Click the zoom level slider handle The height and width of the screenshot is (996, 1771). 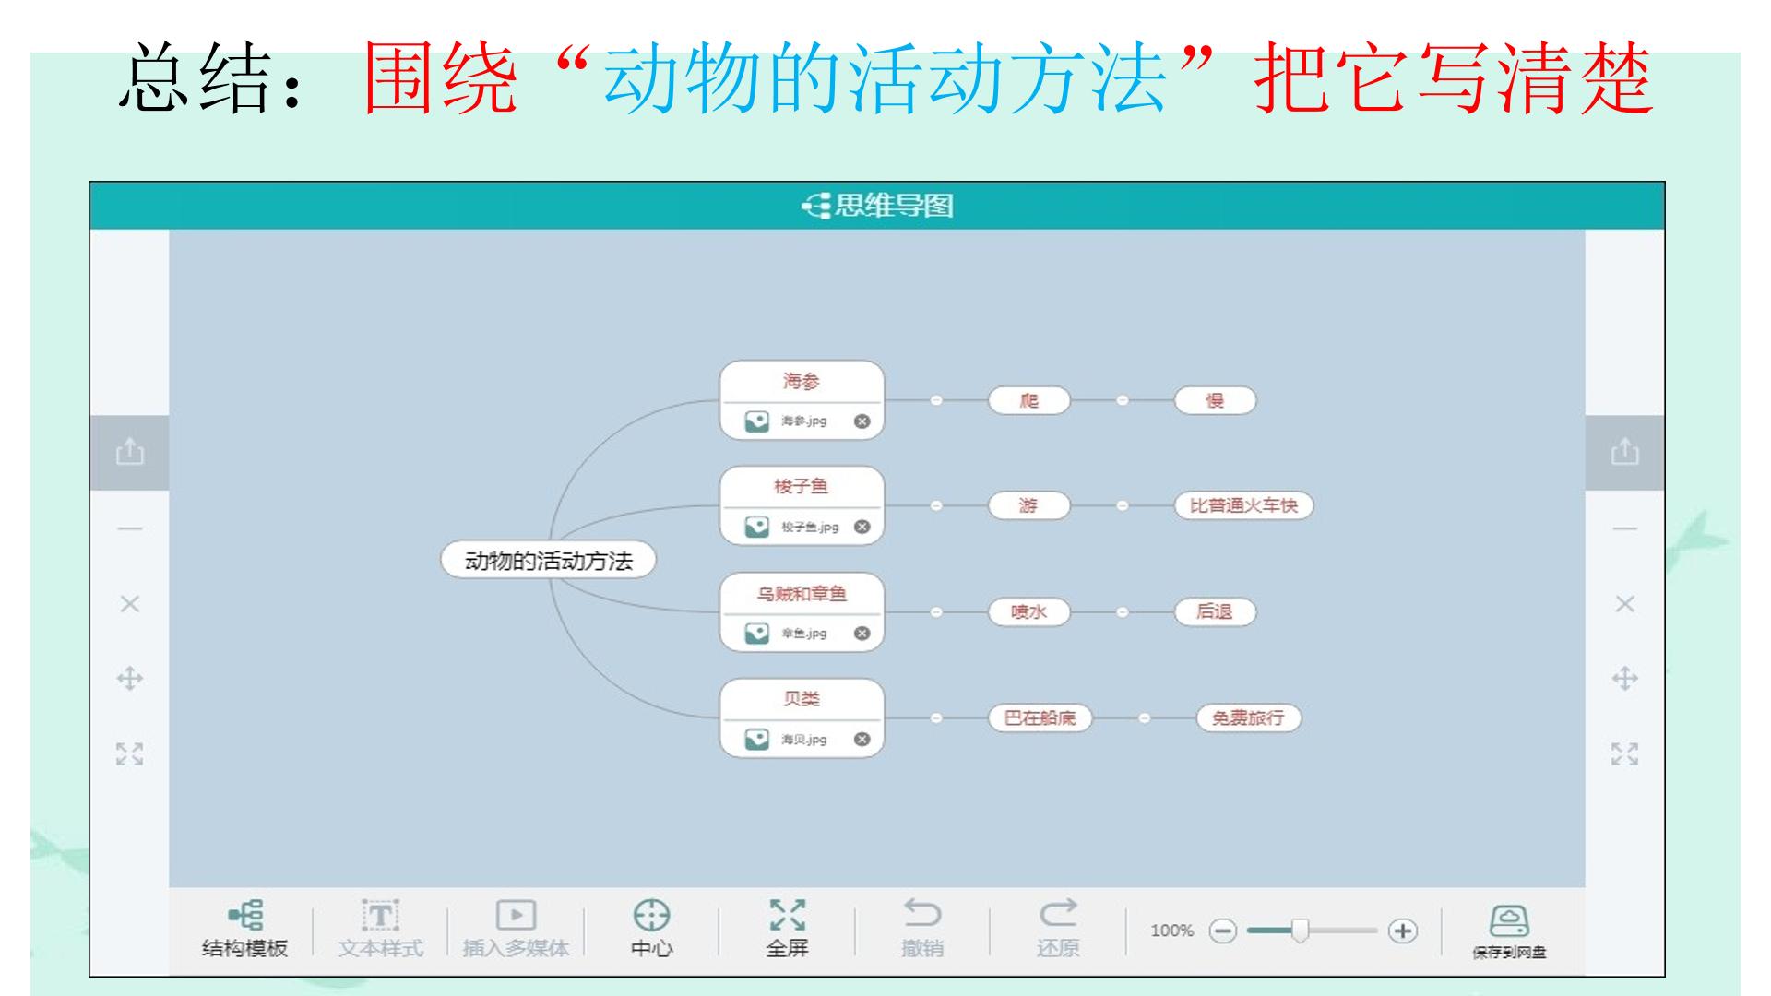click(1300, 931)
